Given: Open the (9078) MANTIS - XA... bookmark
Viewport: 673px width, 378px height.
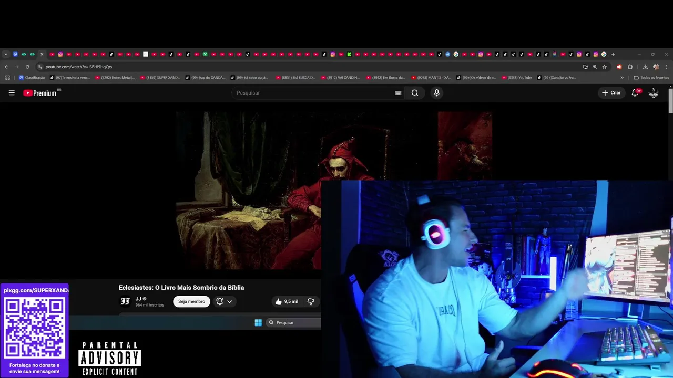Looking at the screenshot, I should 431,78.
